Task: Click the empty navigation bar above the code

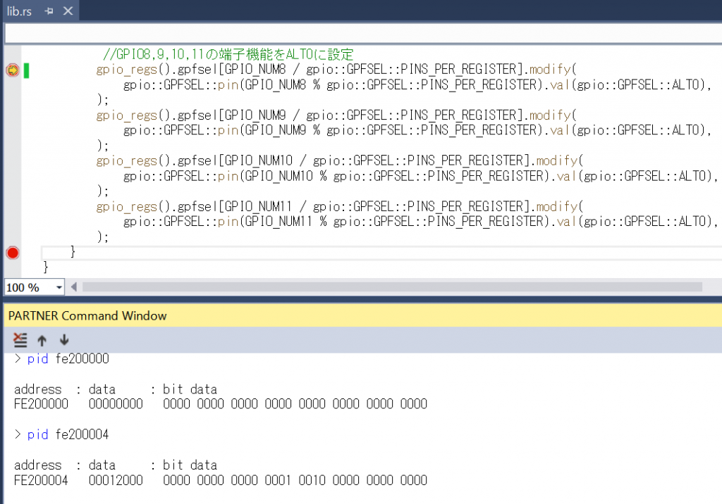Action: pyautogui.click(x=353, y=32)
